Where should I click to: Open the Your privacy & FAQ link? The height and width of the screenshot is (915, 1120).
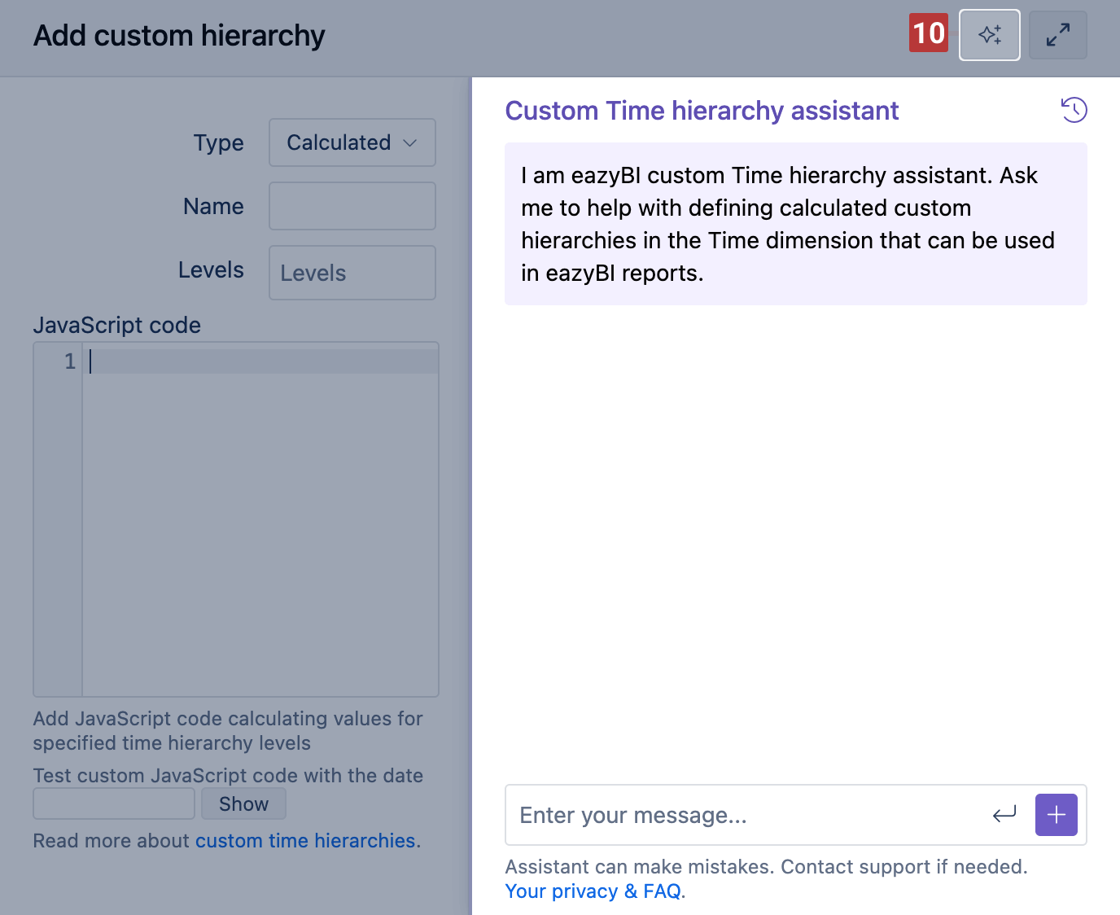[593, 891]
